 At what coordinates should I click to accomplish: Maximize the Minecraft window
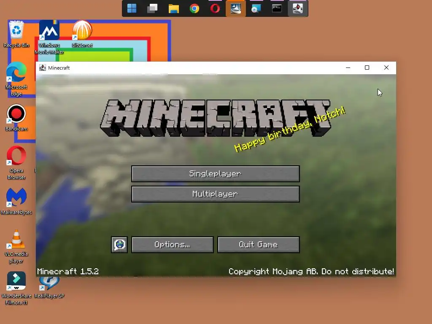[x=367, y=68]
